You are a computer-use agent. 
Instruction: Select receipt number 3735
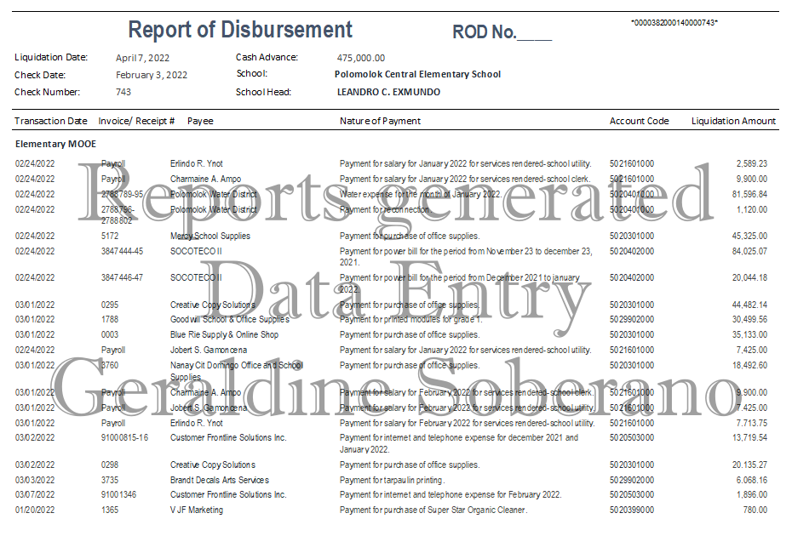click(110, 480)
